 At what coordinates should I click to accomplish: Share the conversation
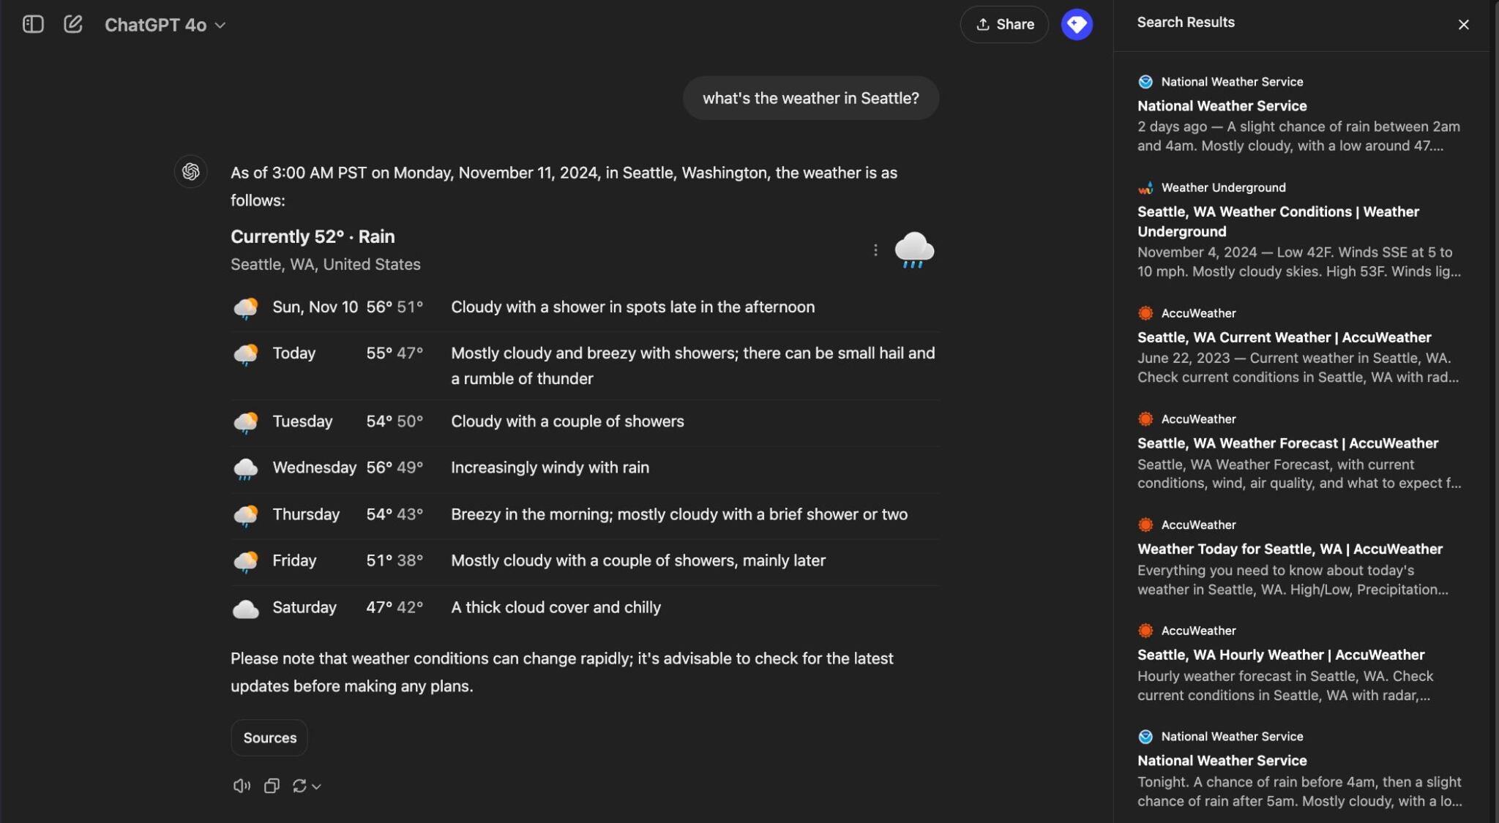click(x=1004, y=24)
